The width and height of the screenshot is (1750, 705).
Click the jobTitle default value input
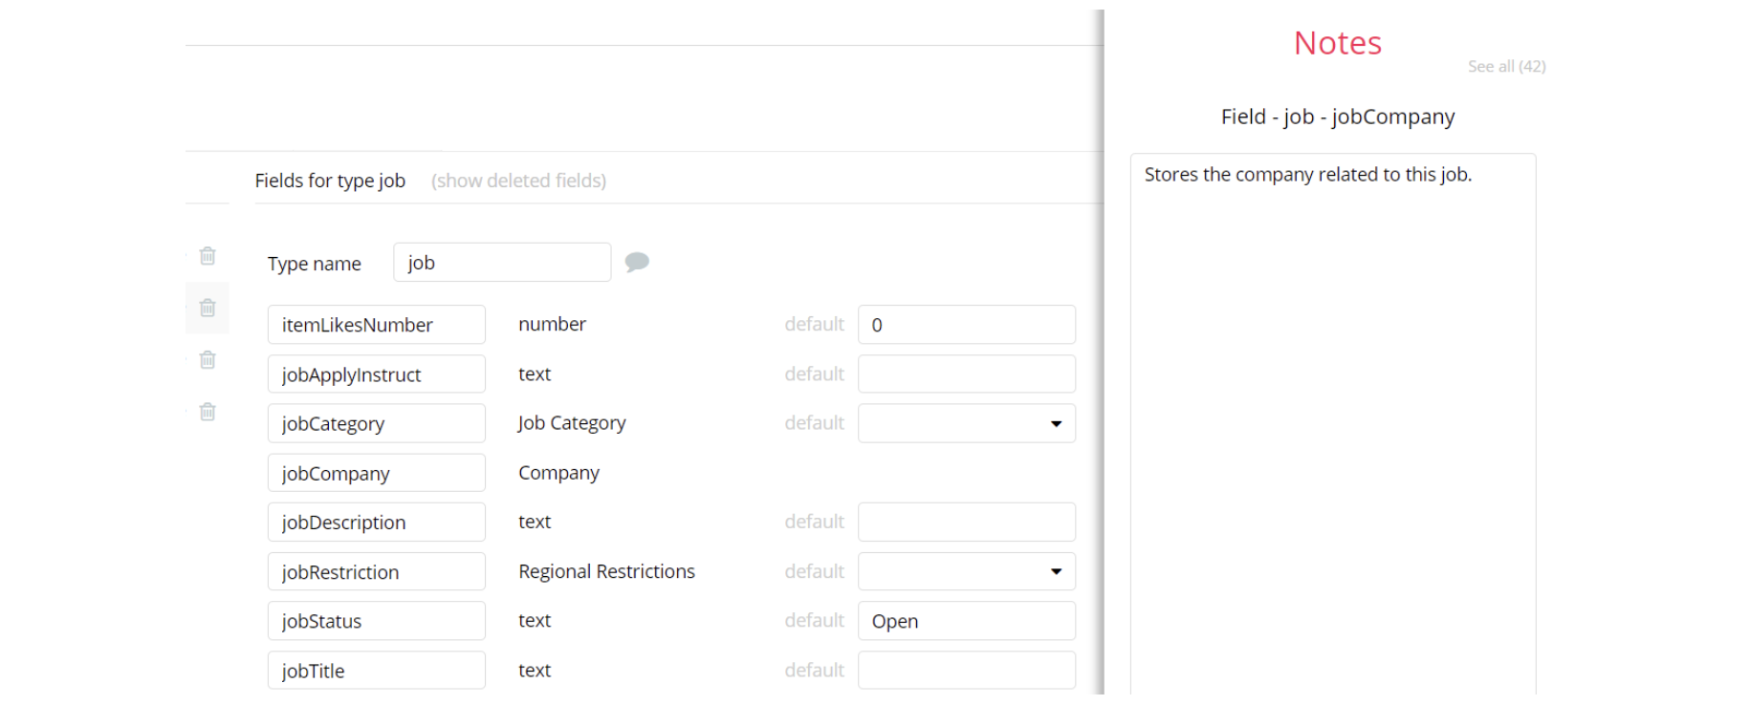pos(966,671)
